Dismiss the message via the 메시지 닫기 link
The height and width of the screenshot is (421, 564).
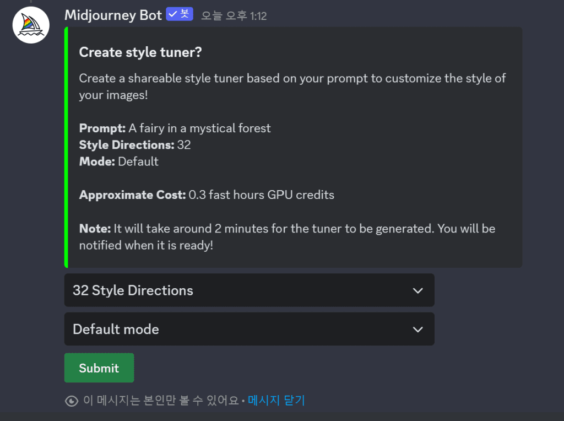[x=276, y=400]
